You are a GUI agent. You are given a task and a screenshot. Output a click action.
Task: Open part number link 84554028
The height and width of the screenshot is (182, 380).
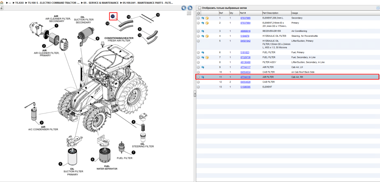(245, 82)
